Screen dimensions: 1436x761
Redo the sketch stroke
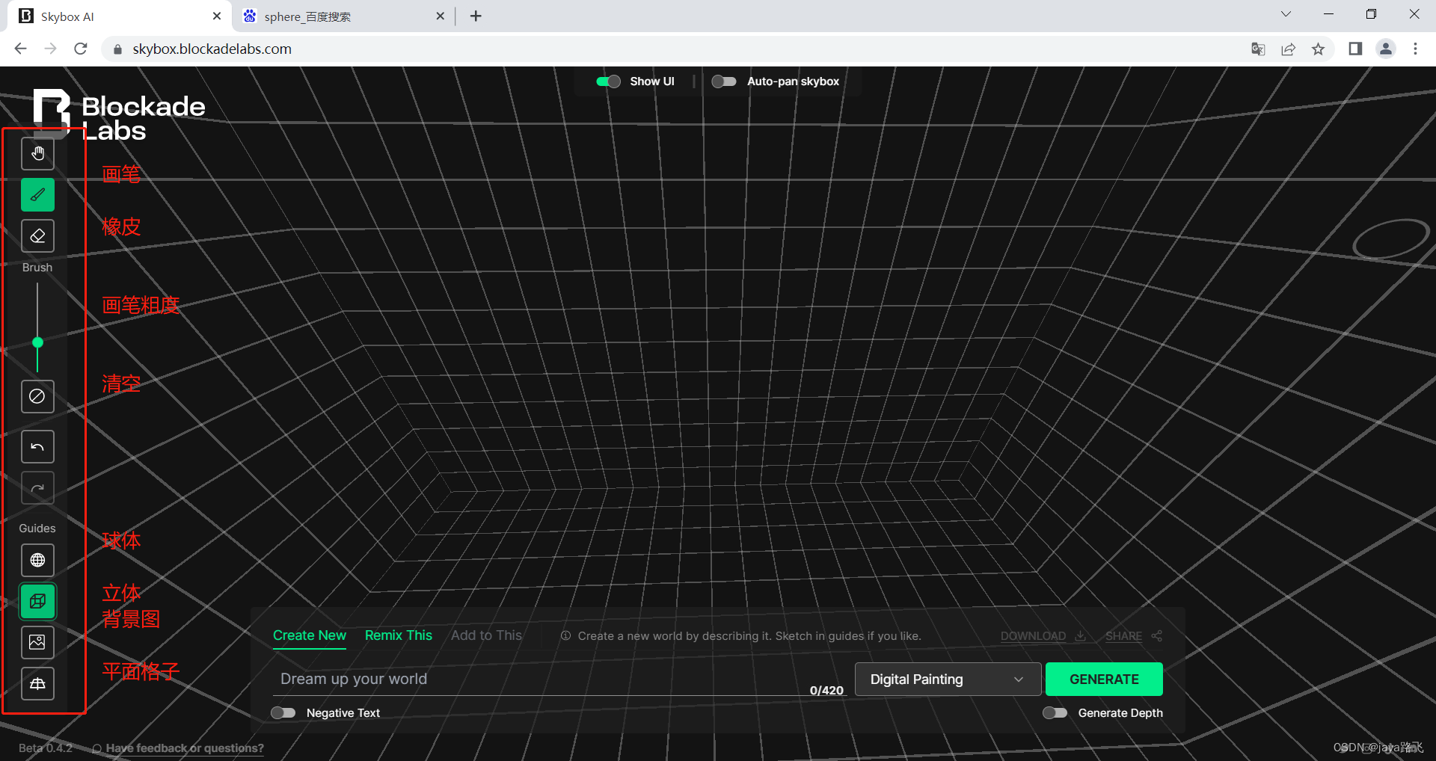[x=37, y=488]
